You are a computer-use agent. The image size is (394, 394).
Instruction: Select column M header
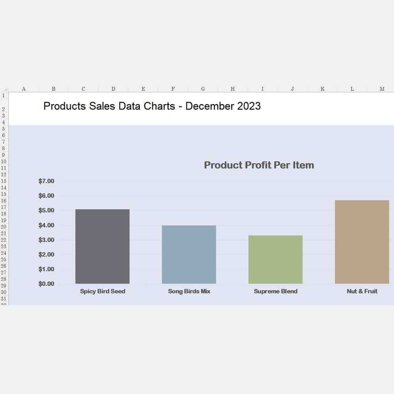pyautogui.click(x=382, y=89)
